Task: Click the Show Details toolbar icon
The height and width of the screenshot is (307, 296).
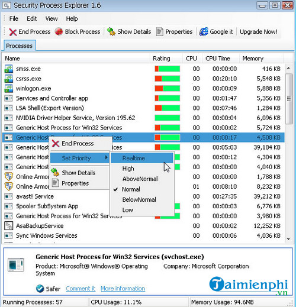Action: pos(111,31)
